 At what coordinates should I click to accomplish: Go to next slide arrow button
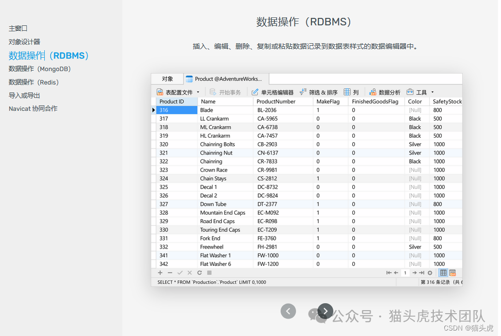(x=325, y=311)
